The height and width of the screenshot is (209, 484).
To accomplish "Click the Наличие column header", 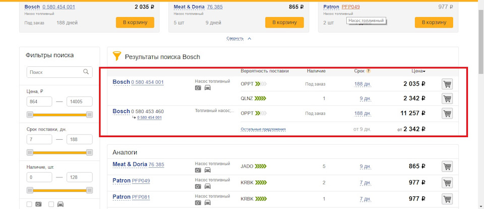I will click(x=316, y=71).
